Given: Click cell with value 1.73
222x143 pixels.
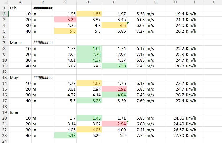Looking at the screenshot, I should click(65, 48).
